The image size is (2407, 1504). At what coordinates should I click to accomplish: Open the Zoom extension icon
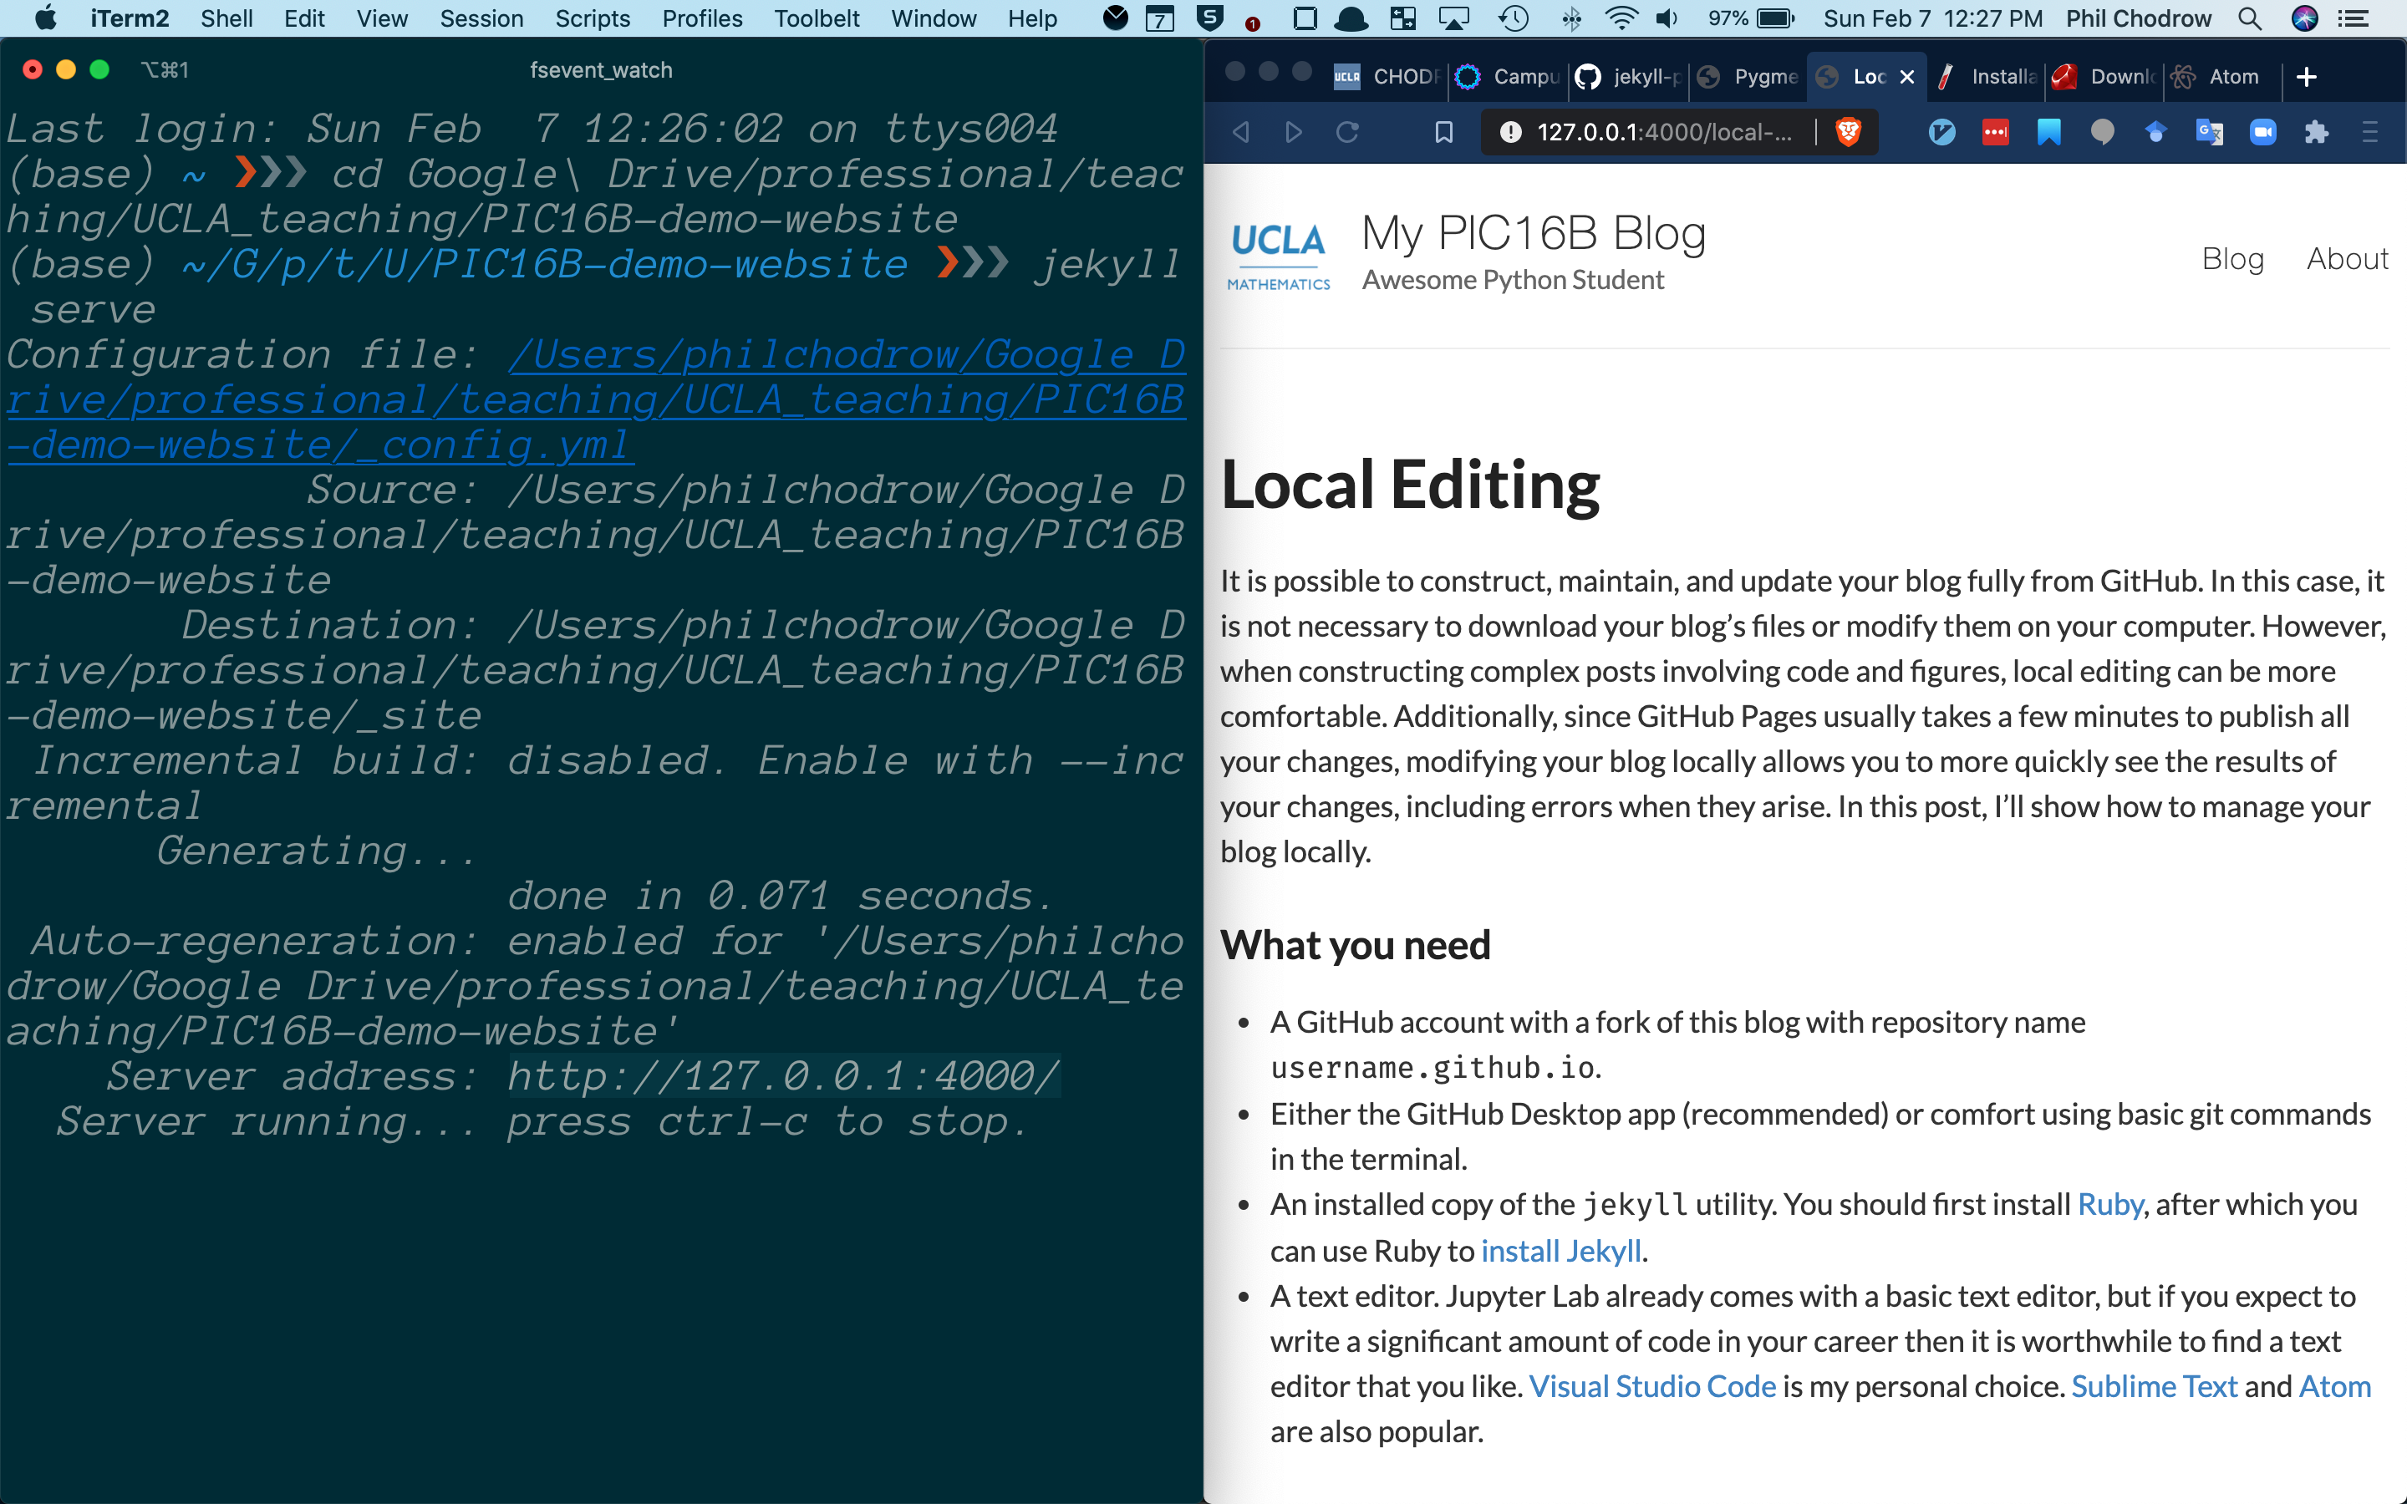point(2264,131)
